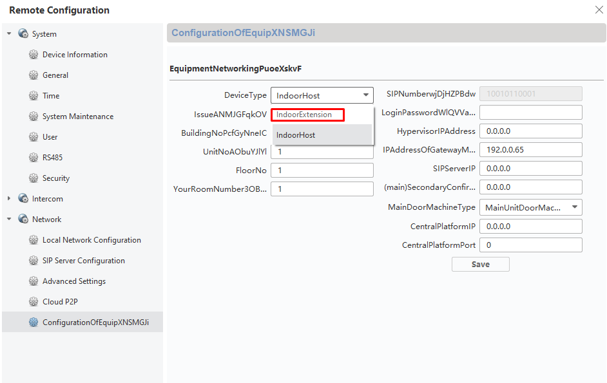Collapse the System tree node arrow

(x=9, y=33)
